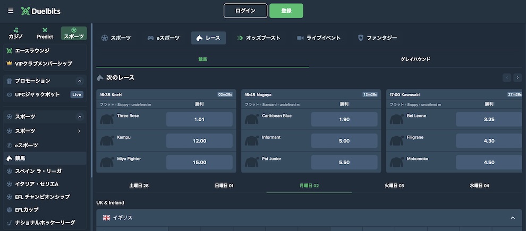
Task: Open the 16:45 Nagoya race header
Action: pyautogui.click(x=311, y=95)
